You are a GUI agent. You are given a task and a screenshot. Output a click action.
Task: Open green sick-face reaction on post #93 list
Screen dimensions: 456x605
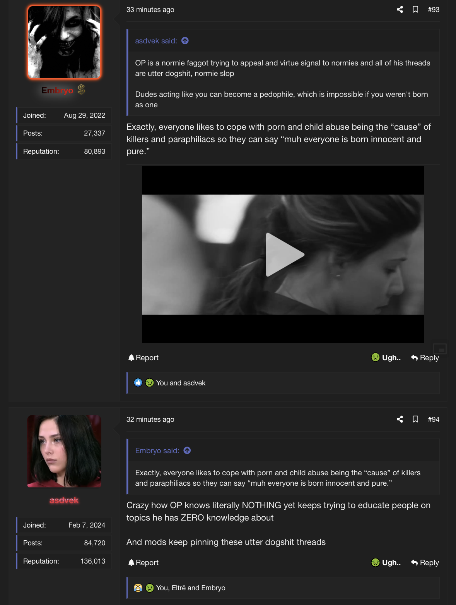150,383
